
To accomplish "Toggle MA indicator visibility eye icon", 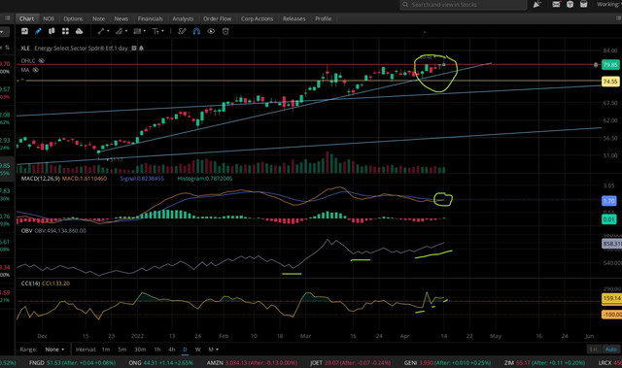I will (35, 70).
